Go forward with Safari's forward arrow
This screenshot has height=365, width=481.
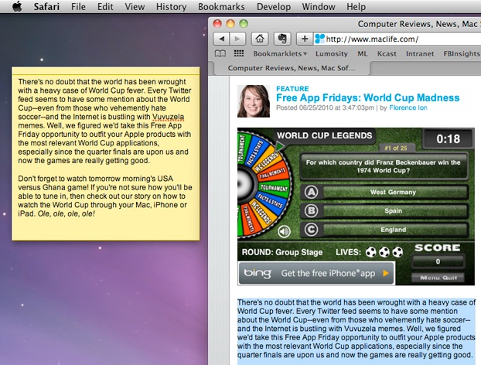coord(237,39)
